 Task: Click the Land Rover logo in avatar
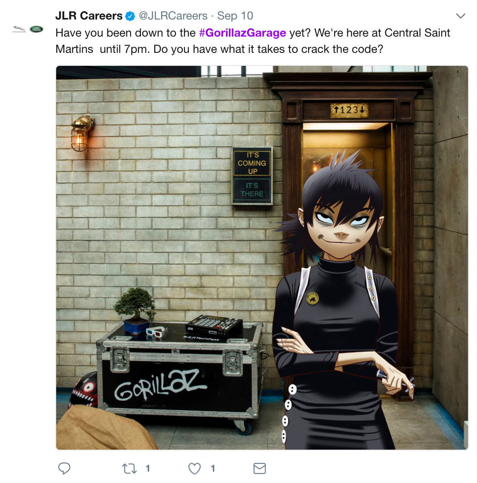pos(36,29)
